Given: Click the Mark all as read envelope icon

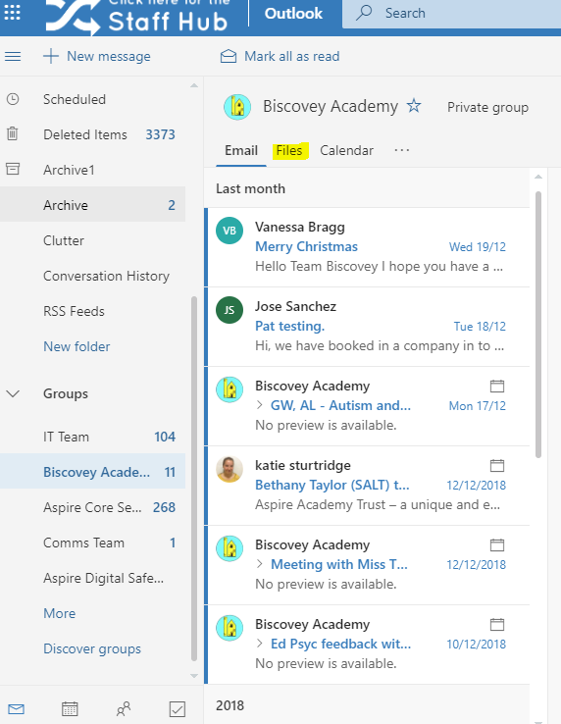Looking at the screenshot, I should click(229, 56).
